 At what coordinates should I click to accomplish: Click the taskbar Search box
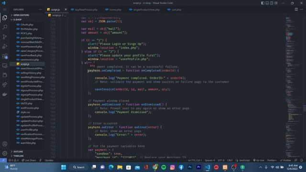click(x=78, y=167)
